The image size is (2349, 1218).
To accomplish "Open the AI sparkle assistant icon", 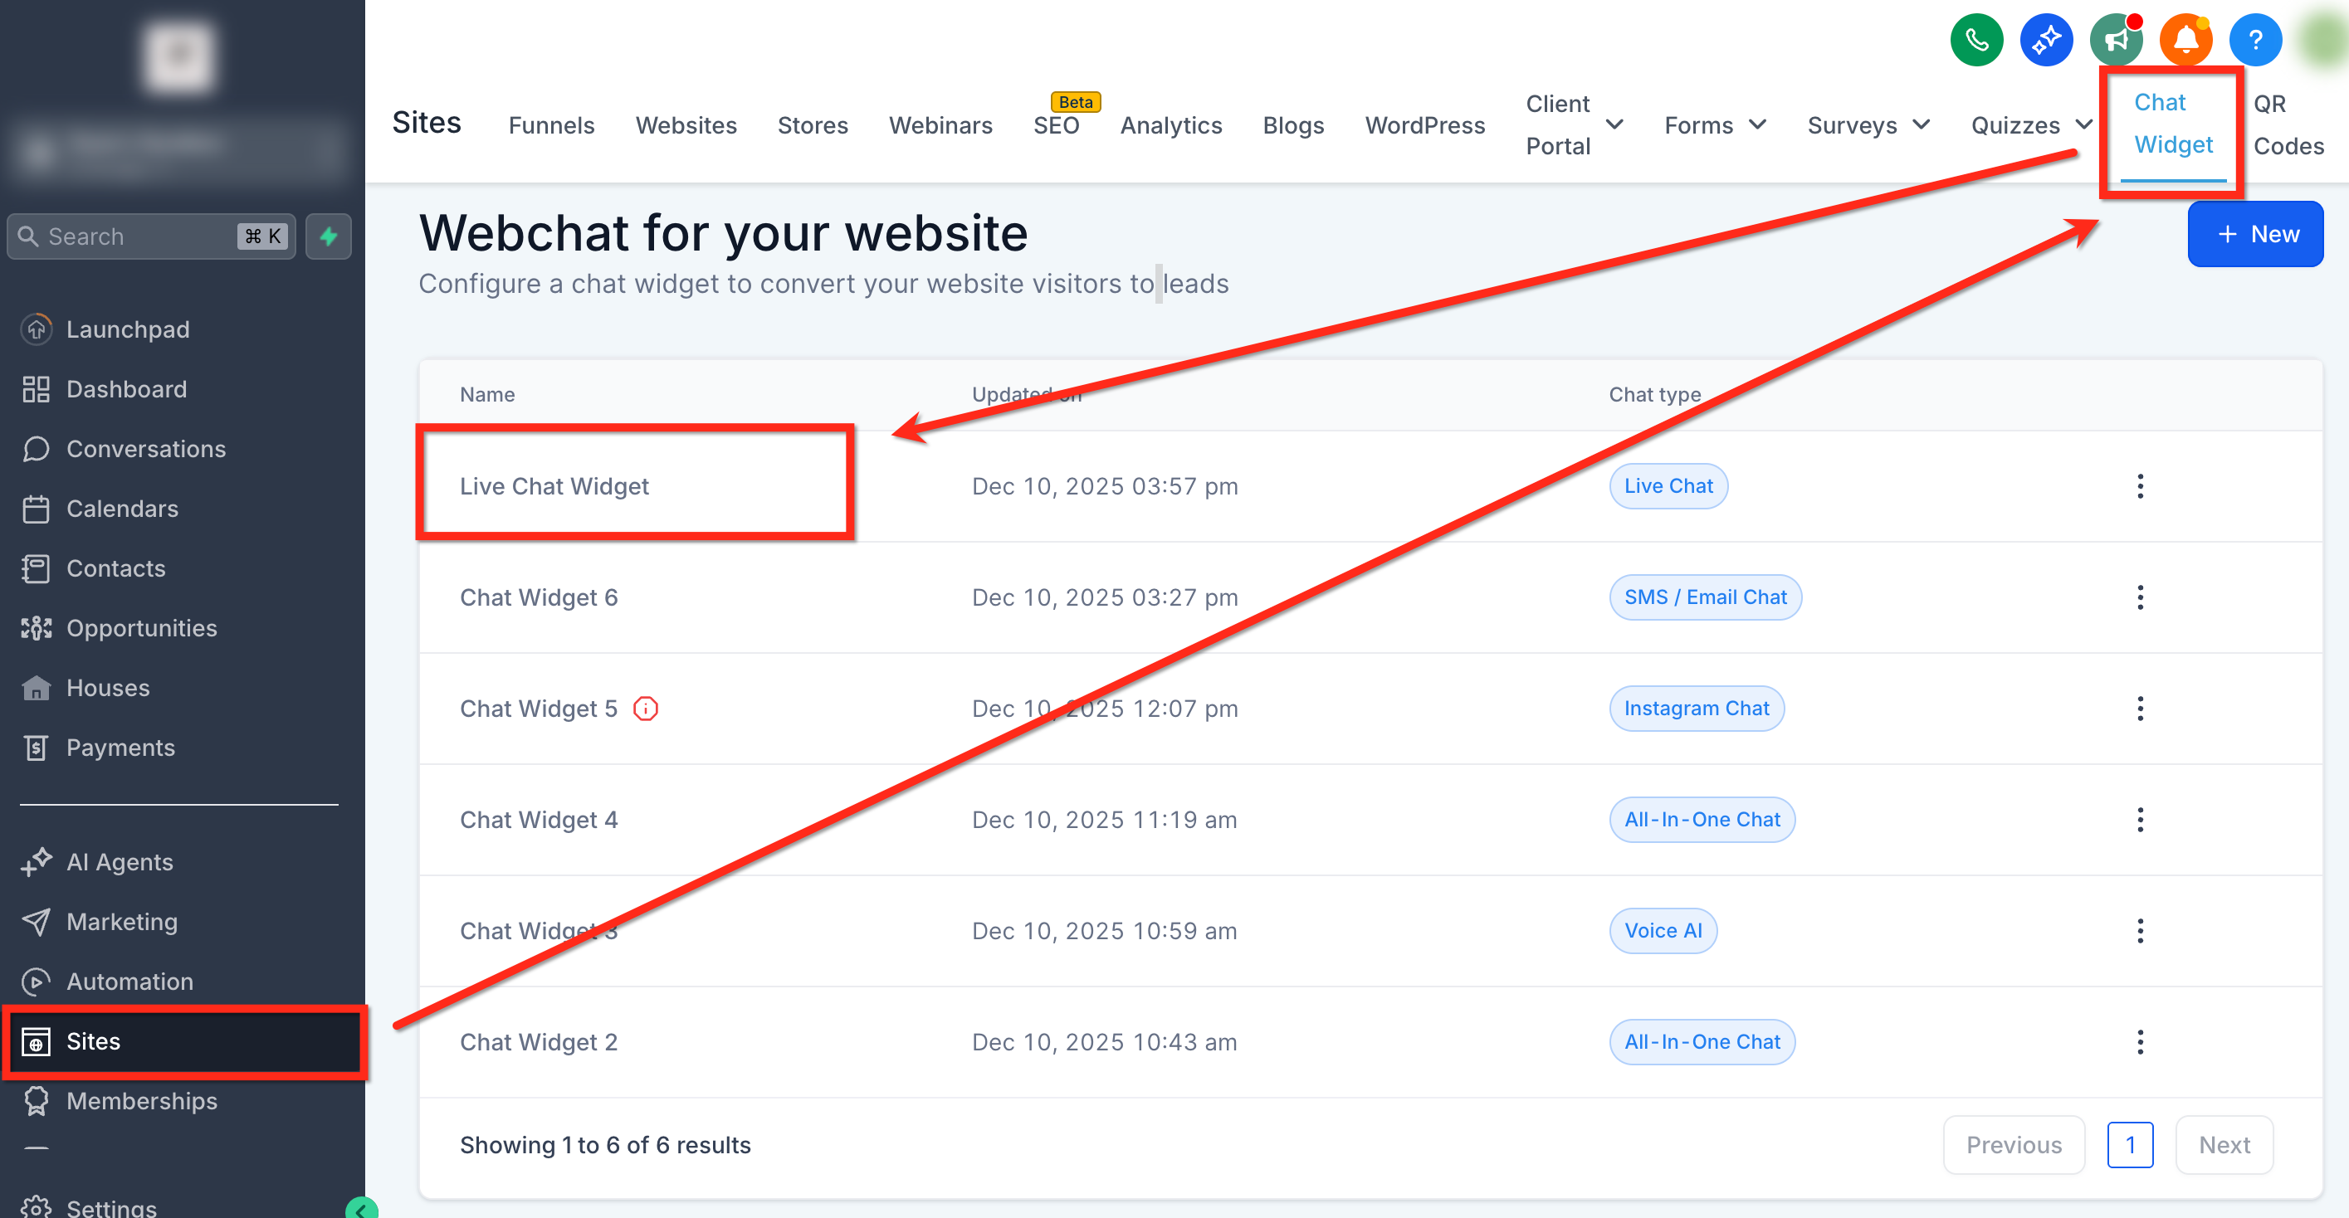I will pos(2045,40).
